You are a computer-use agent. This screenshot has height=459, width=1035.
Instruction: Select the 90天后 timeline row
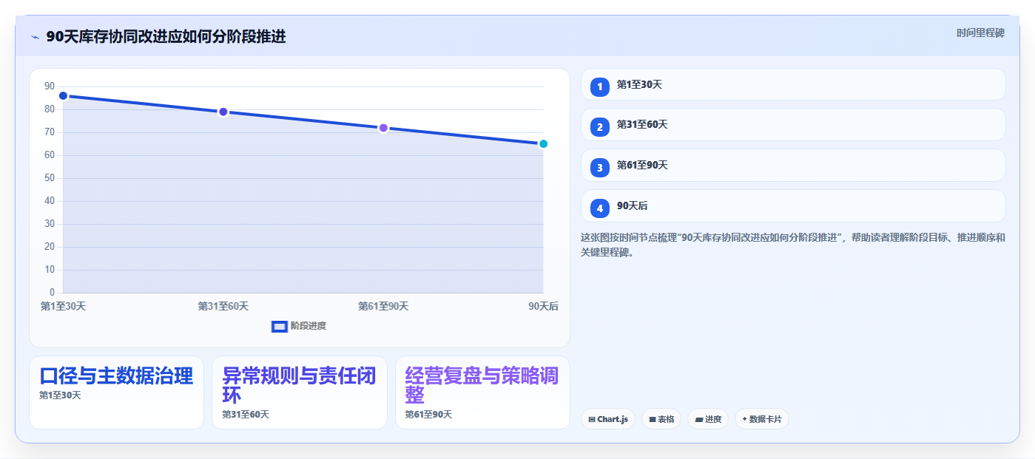coord(793,206)
